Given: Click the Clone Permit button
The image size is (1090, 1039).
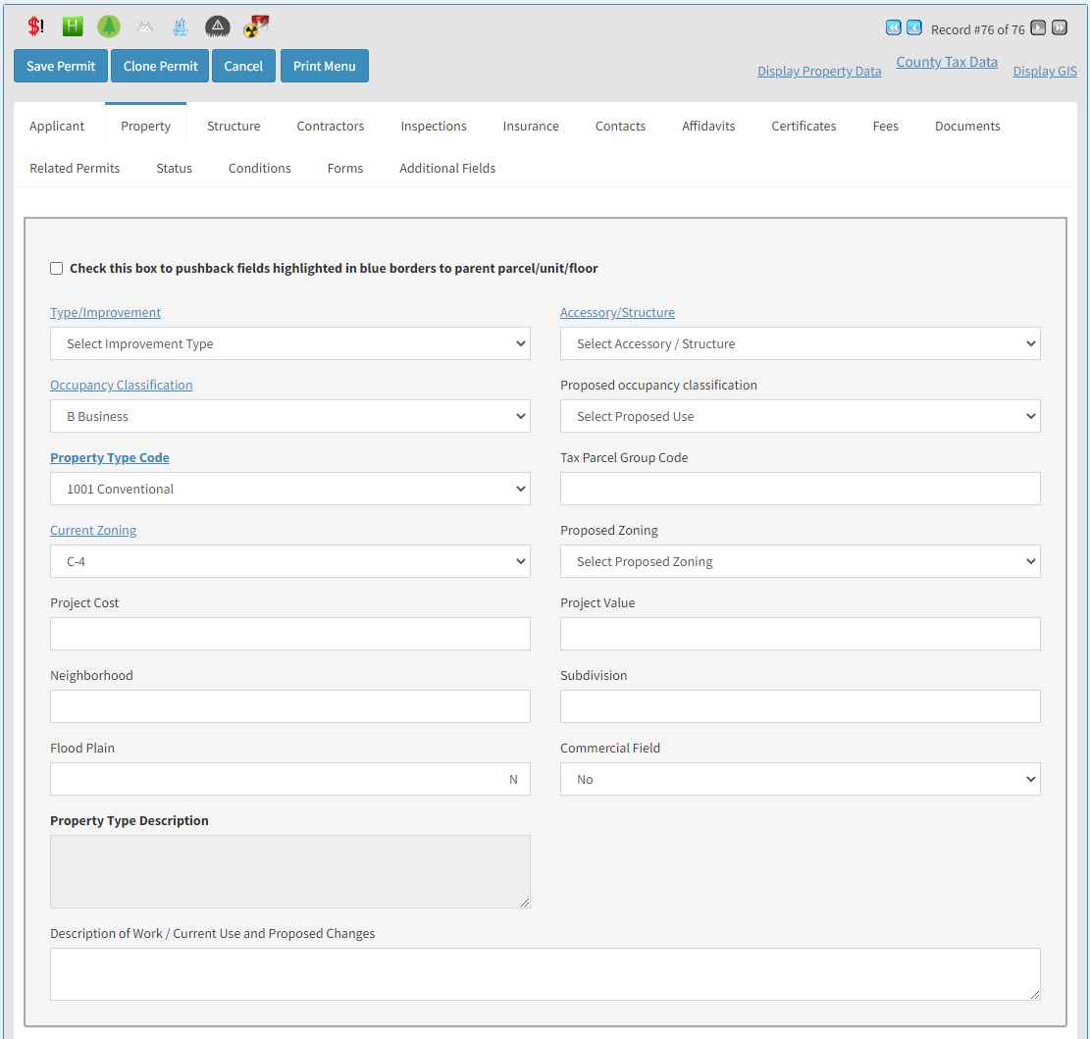Looking at the screenshot, I should [160, 66].
